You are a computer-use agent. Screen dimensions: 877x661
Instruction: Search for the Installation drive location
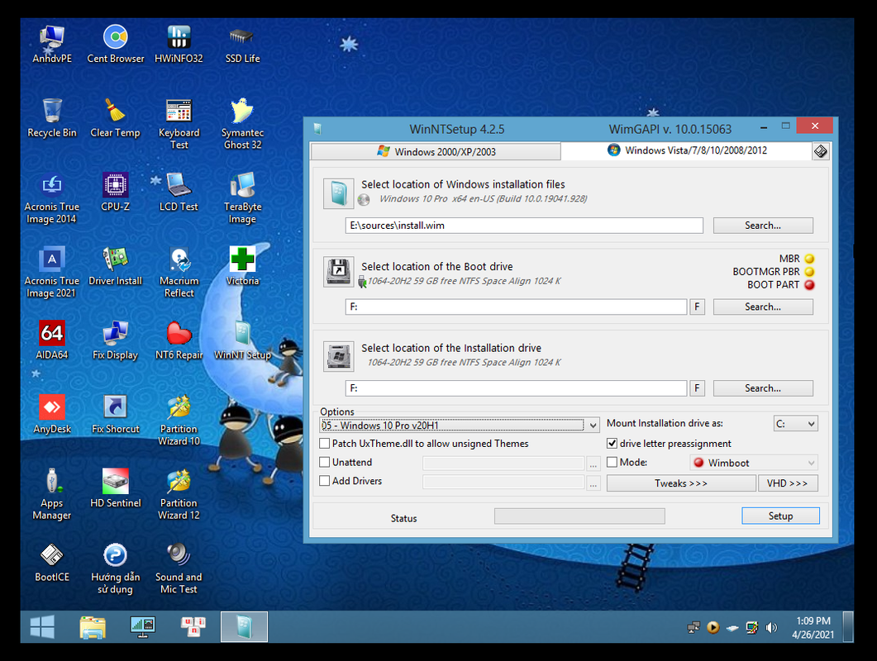[x=763, y=388]
